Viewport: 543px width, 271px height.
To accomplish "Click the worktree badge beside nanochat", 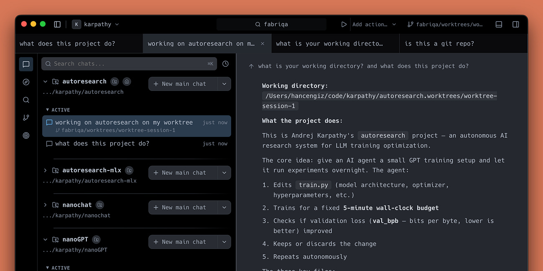I will (x=99, y=205).
